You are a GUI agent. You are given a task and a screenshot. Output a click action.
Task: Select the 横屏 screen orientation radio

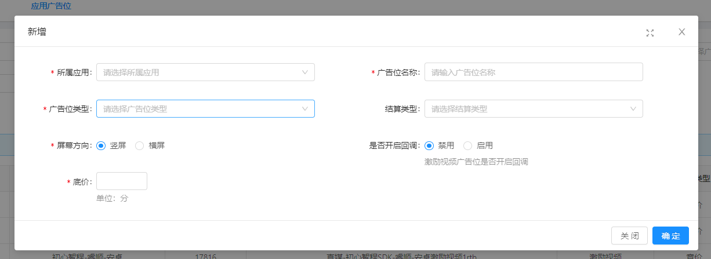(x=139, y=146)
